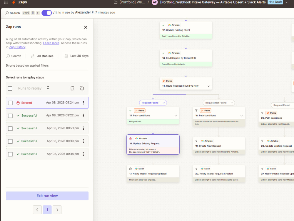Click the Zapier lightning bolt logo
The width and height of the screenshot is (294, 221).
coord(14,2)
